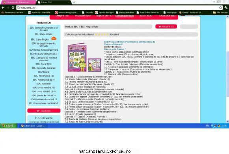
Task: Open EDU Super English I product
Action: tap(41, 39)
